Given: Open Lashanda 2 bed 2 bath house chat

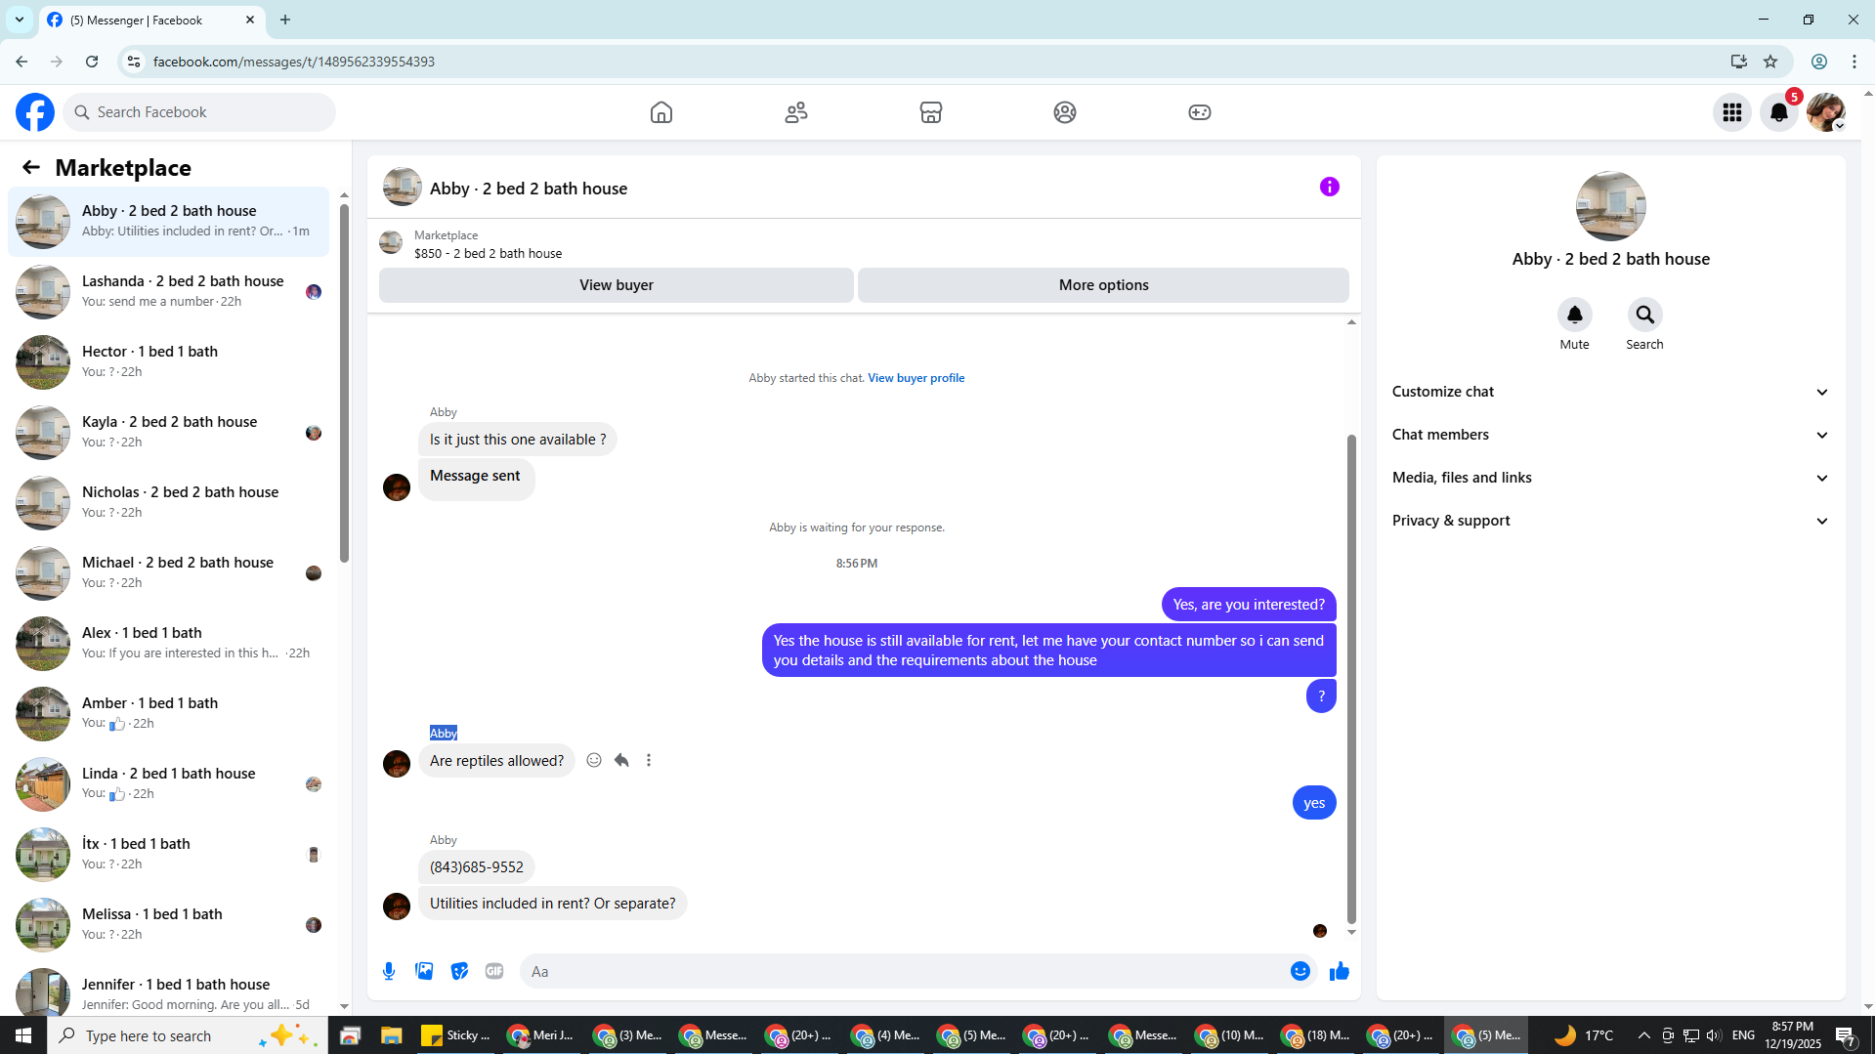Looking at the screenshot, I should pyautogui.click(x=168, y=291).
